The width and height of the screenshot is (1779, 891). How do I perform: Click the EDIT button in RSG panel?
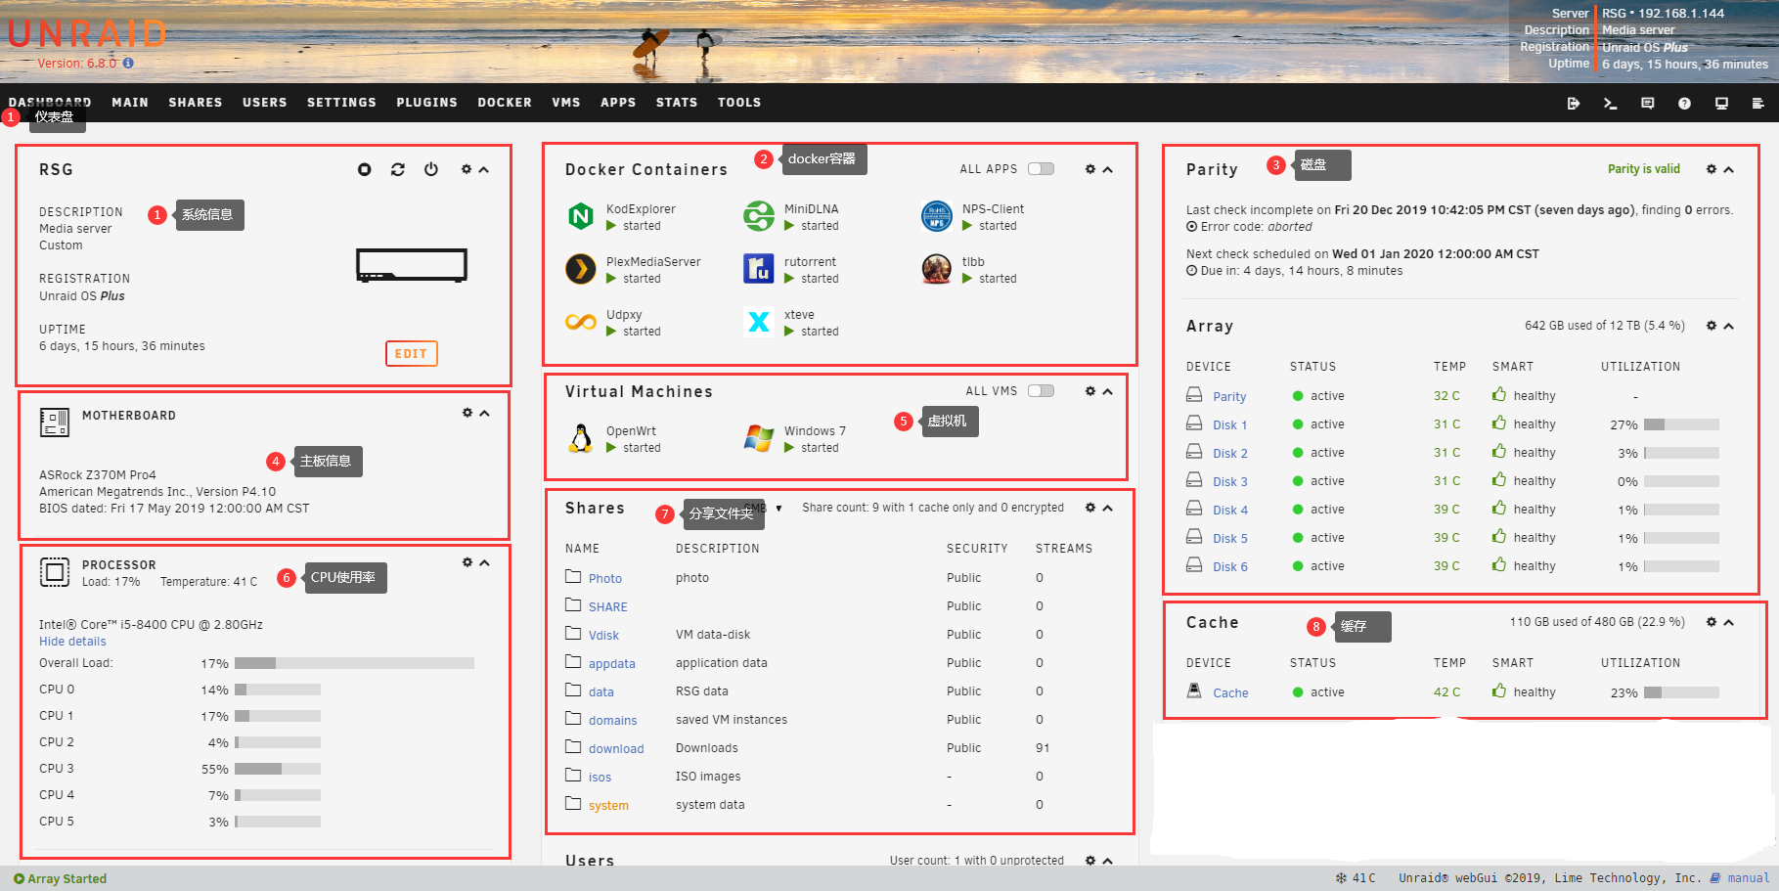tap(411, 353)
